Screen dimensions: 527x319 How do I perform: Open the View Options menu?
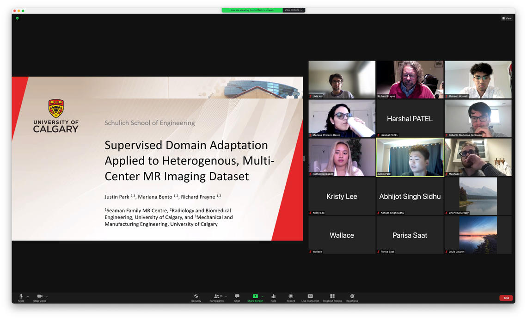click(x=294, y=10)
